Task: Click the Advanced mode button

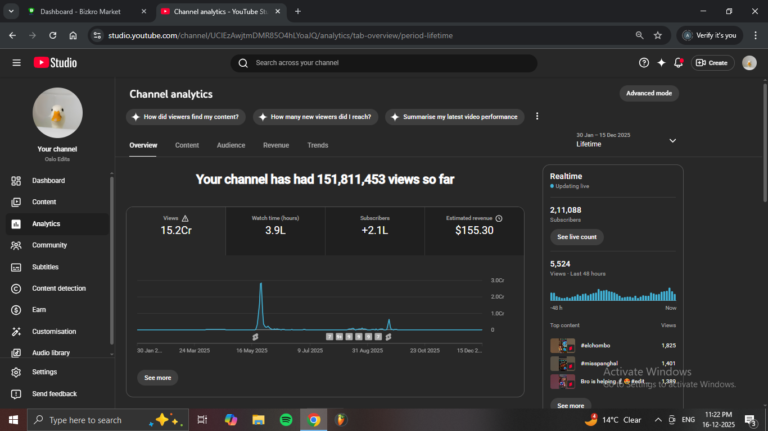Action: (x=649, y=93)
